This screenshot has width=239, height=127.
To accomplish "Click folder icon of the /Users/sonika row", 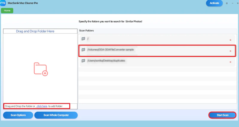I will coord(83,61).
